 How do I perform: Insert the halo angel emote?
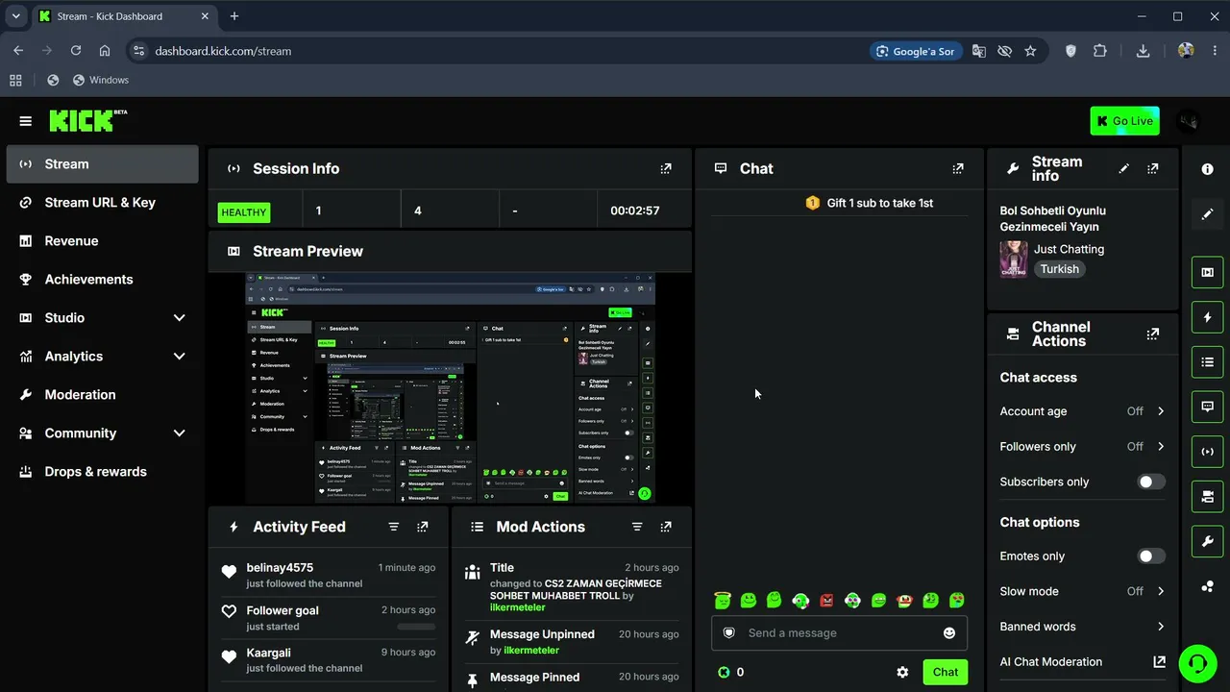[723, 601]
